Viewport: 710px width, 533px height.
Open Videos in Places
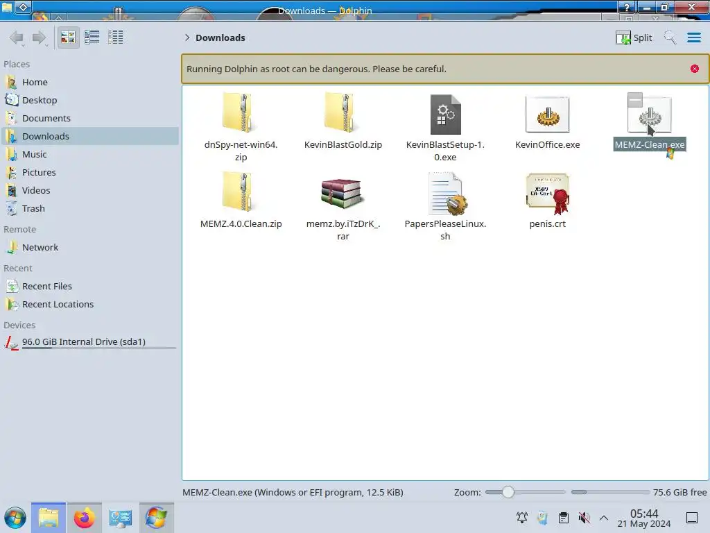pyautogui.click(x=89, y=191)
